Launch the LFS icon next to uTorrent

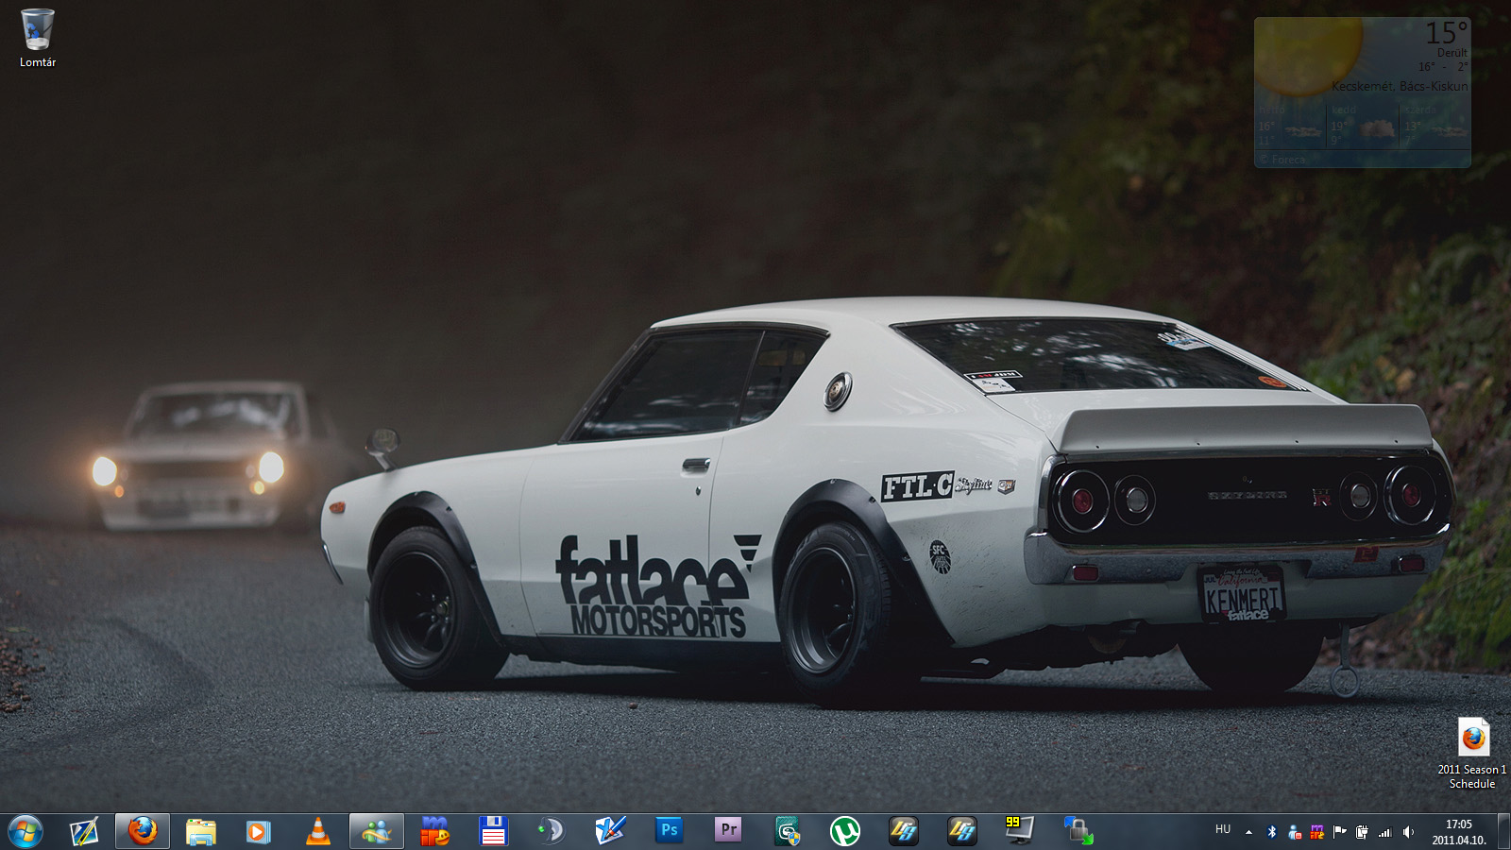904,831
